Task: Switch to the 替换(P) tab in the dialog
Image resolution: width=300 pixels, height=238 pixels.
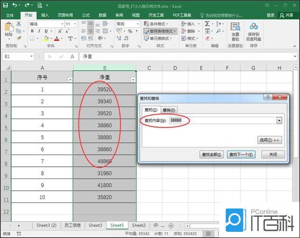Action: point(169,110)
